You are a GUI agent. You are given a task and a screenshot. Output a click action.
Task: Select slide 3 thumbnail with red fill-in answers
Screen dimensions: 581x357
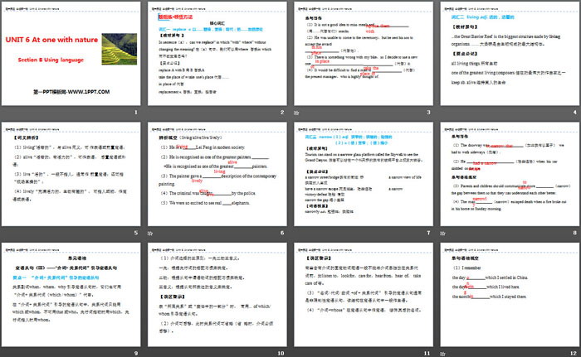pos(364,54)
